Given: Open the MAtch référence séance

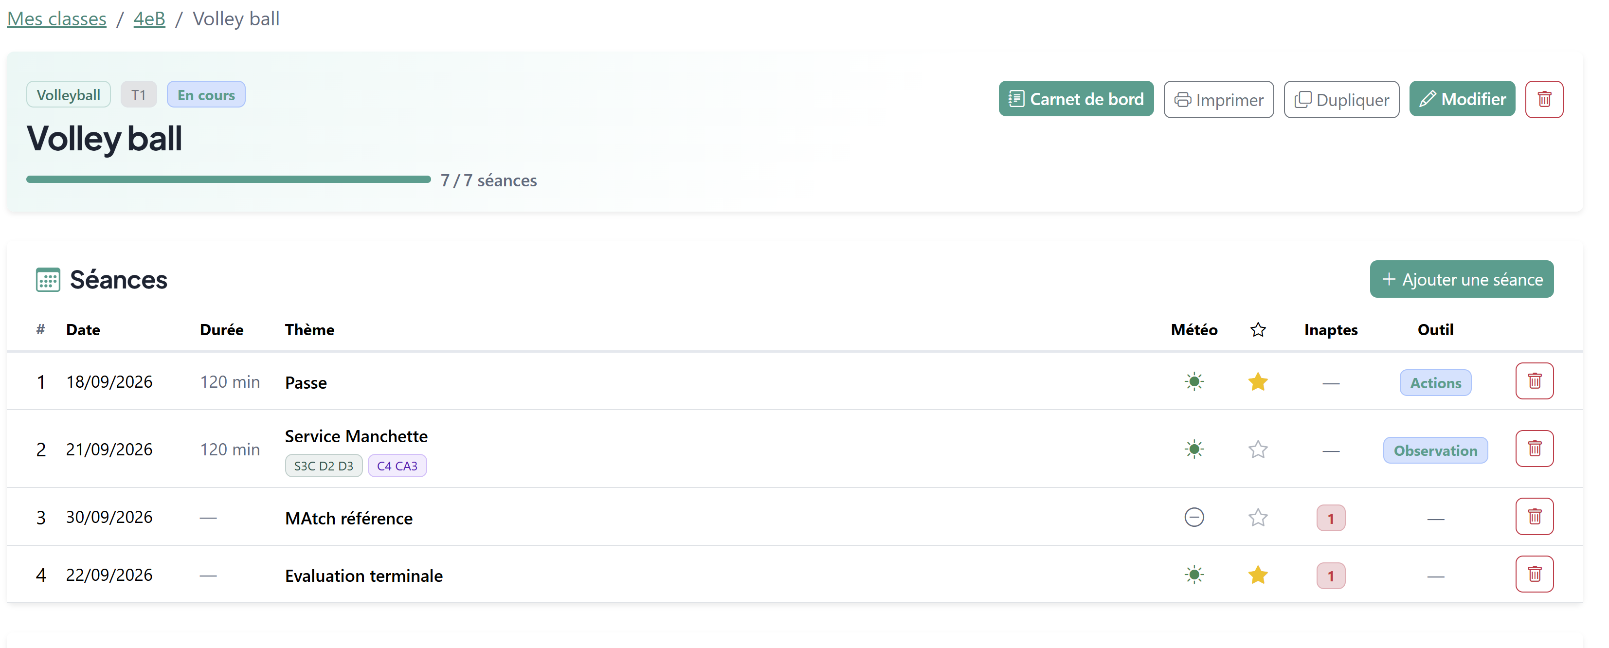Looking at the screenshot, I should [348, 518].
